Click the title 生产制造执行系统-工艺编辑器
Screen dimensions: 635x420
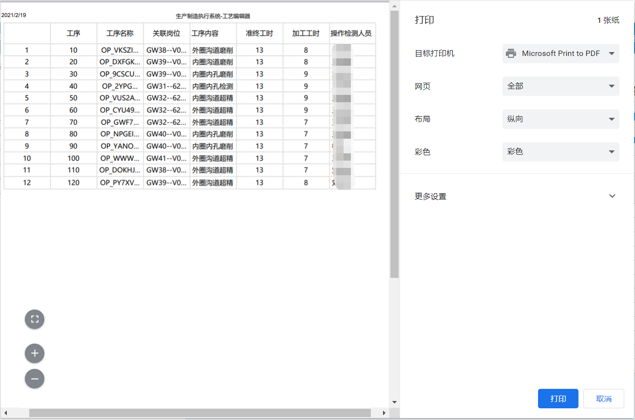[213, 16]
